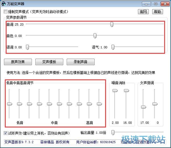
Task: Close the 万能变声器 window
Action: pos(165,4)
